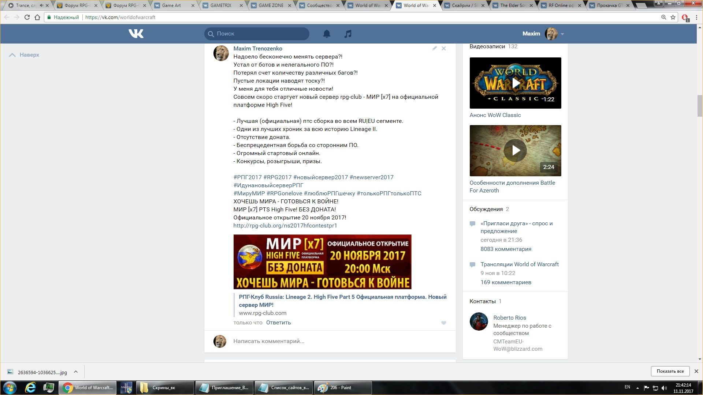Image resolution: width=703 pixels, height=395 pixels.
Task: Open the Windows Start menu
Action: 10,388
